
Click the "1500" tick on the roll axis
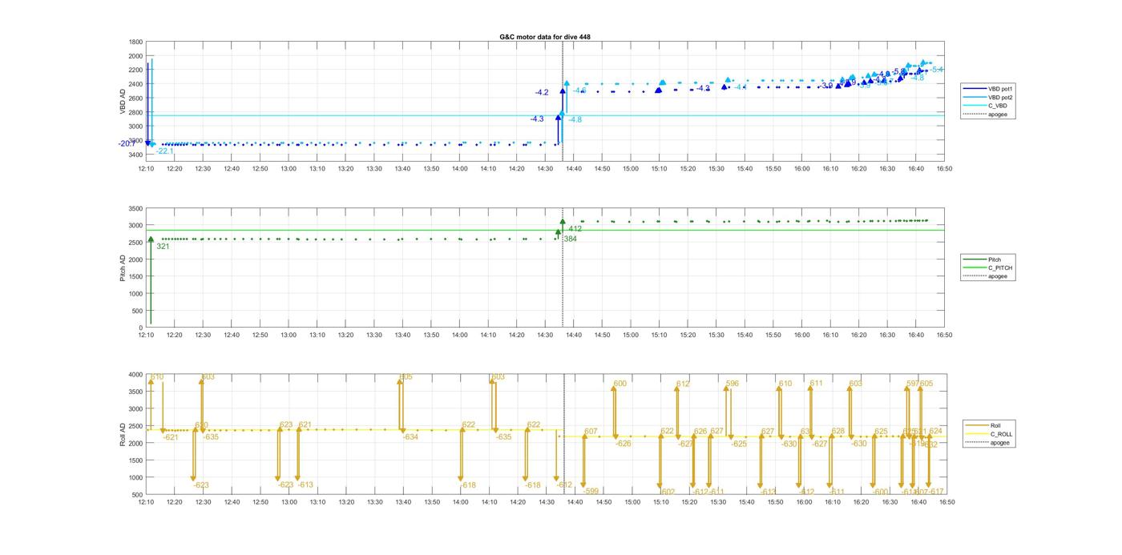(x=135, y=460)
